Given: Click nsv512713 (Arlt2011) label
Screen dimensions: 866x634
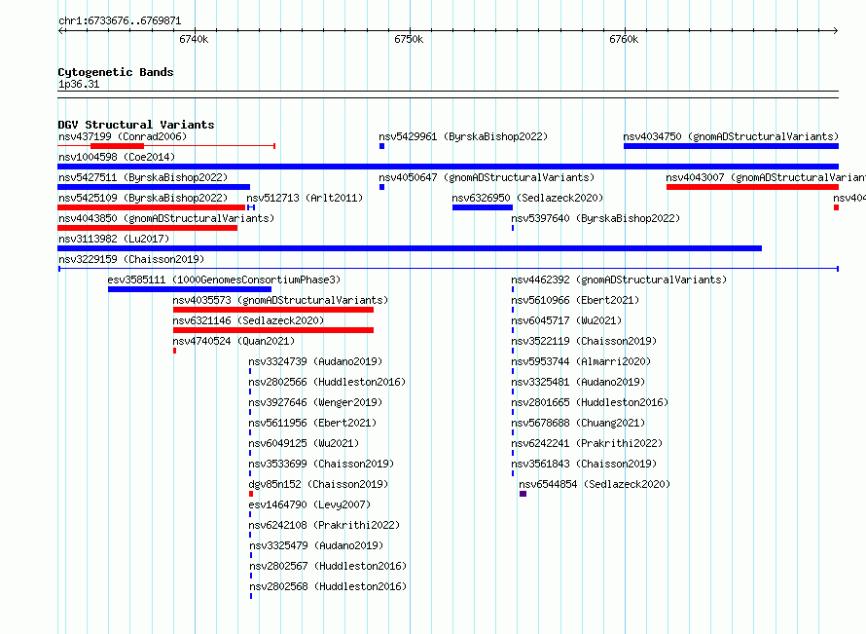Looking at the screenshot, I should [305, 198].
